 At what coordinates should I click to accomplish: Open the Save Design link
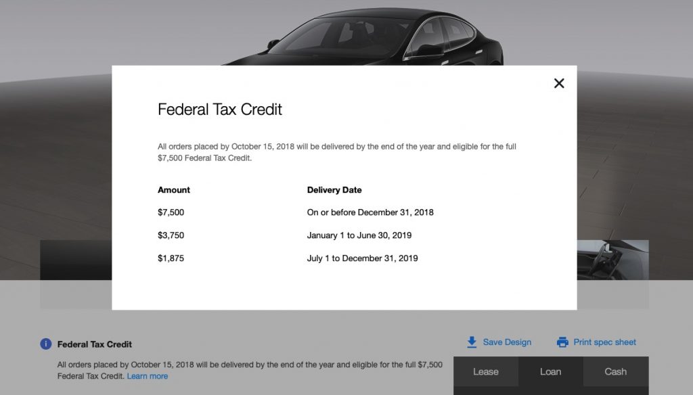point(507,342)
